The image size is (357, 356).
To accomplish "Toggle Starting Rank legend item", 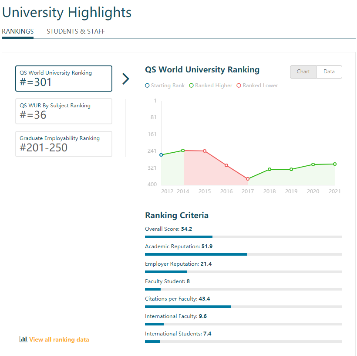I will pos(165,86).
